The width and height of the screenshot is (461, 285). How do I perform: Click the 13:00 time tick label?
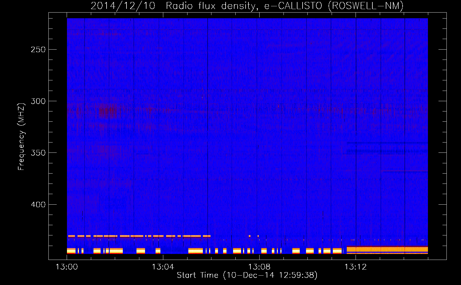point(67,267)
